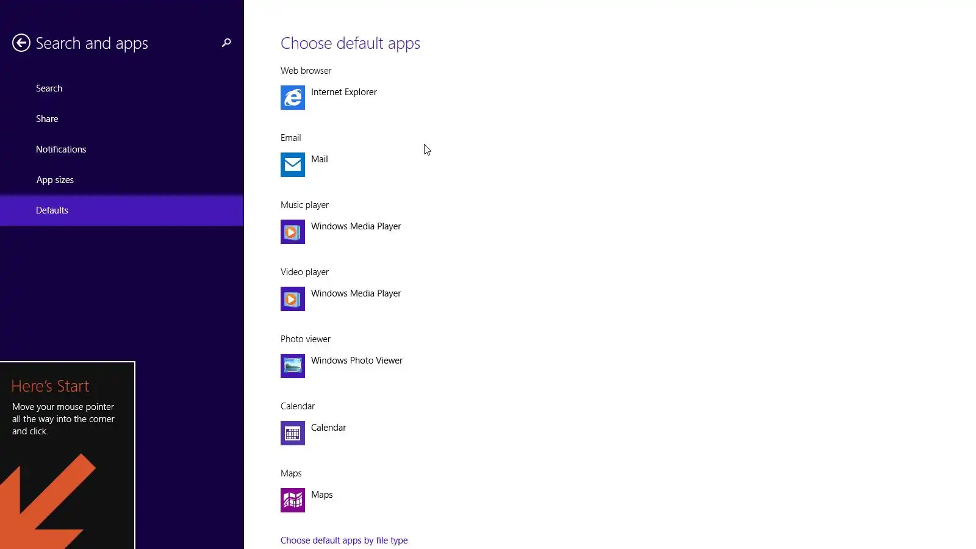Click the Calendar category label
Viewport: 976px width, 549px height.
298,406
